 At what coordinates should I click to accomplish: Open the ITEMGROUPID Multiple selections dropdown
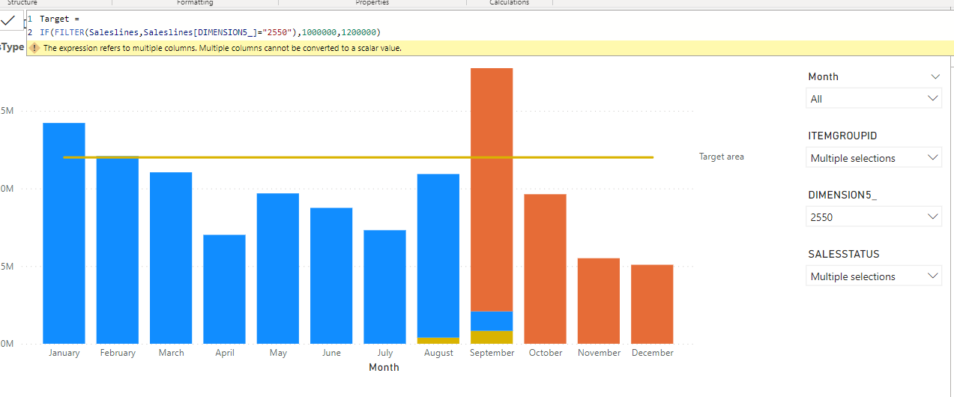click(874, 158)
